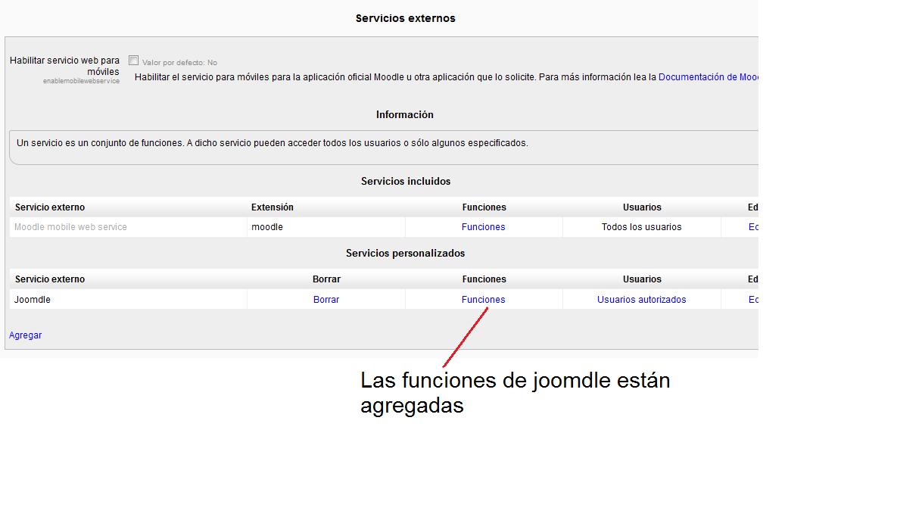Click the Todos los usuarios cell
The image size is (922, 511).
pos(641,227)
